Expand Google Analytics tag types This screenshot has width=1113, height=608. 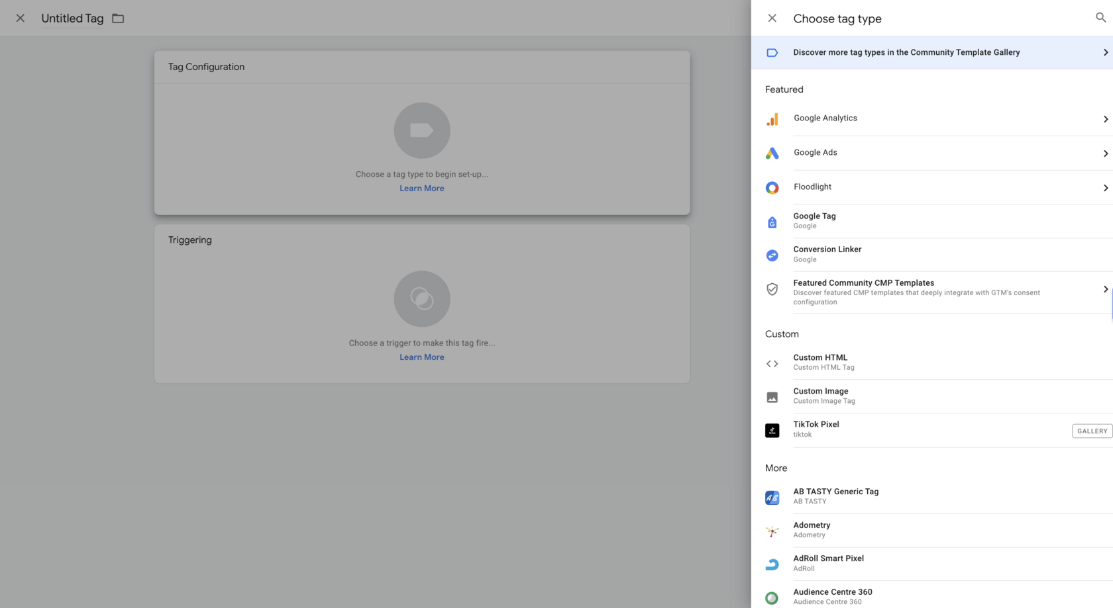pyautogui.click(x=1105, y=119)
